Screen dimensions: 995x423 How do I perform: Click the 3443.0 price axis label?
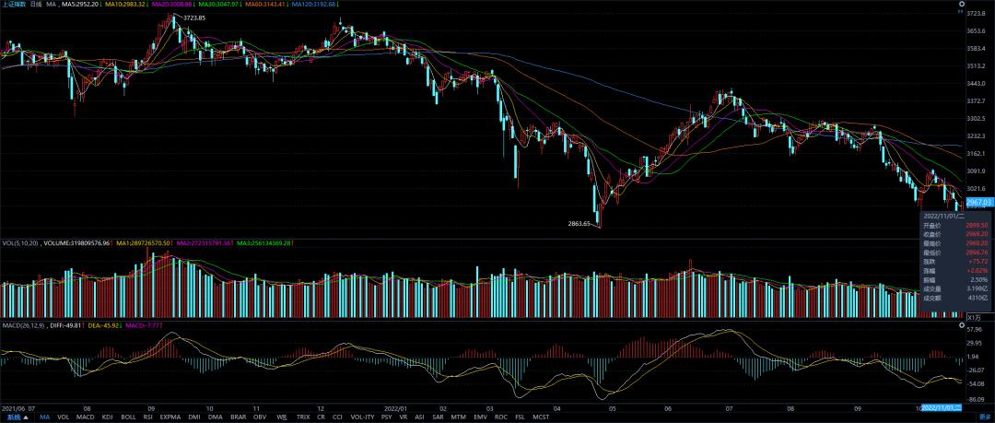(x=976, y=83)
